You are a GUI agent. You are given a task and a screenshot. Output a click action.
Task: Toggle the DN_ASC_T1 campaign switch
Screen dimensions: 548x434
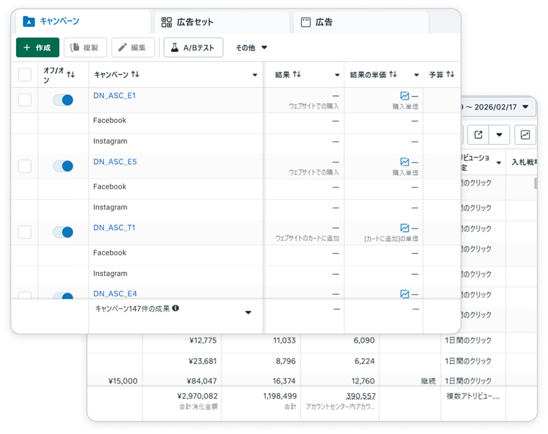63,232
